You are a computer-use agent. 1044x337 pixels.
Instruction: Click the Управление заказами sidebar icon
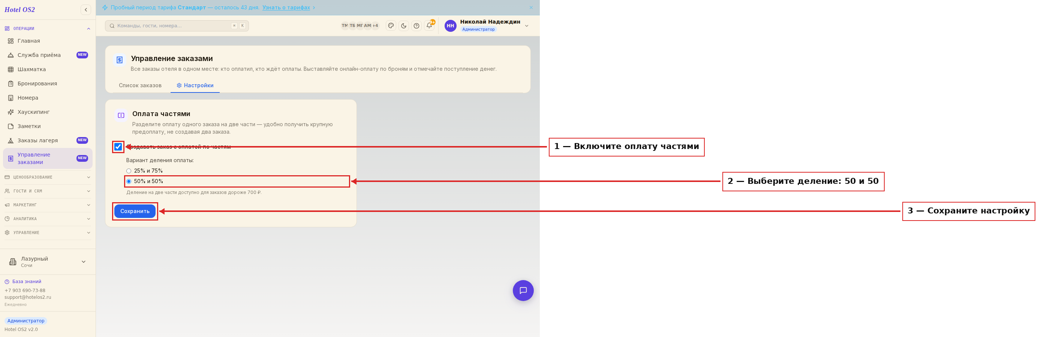[x=11, y=158]
